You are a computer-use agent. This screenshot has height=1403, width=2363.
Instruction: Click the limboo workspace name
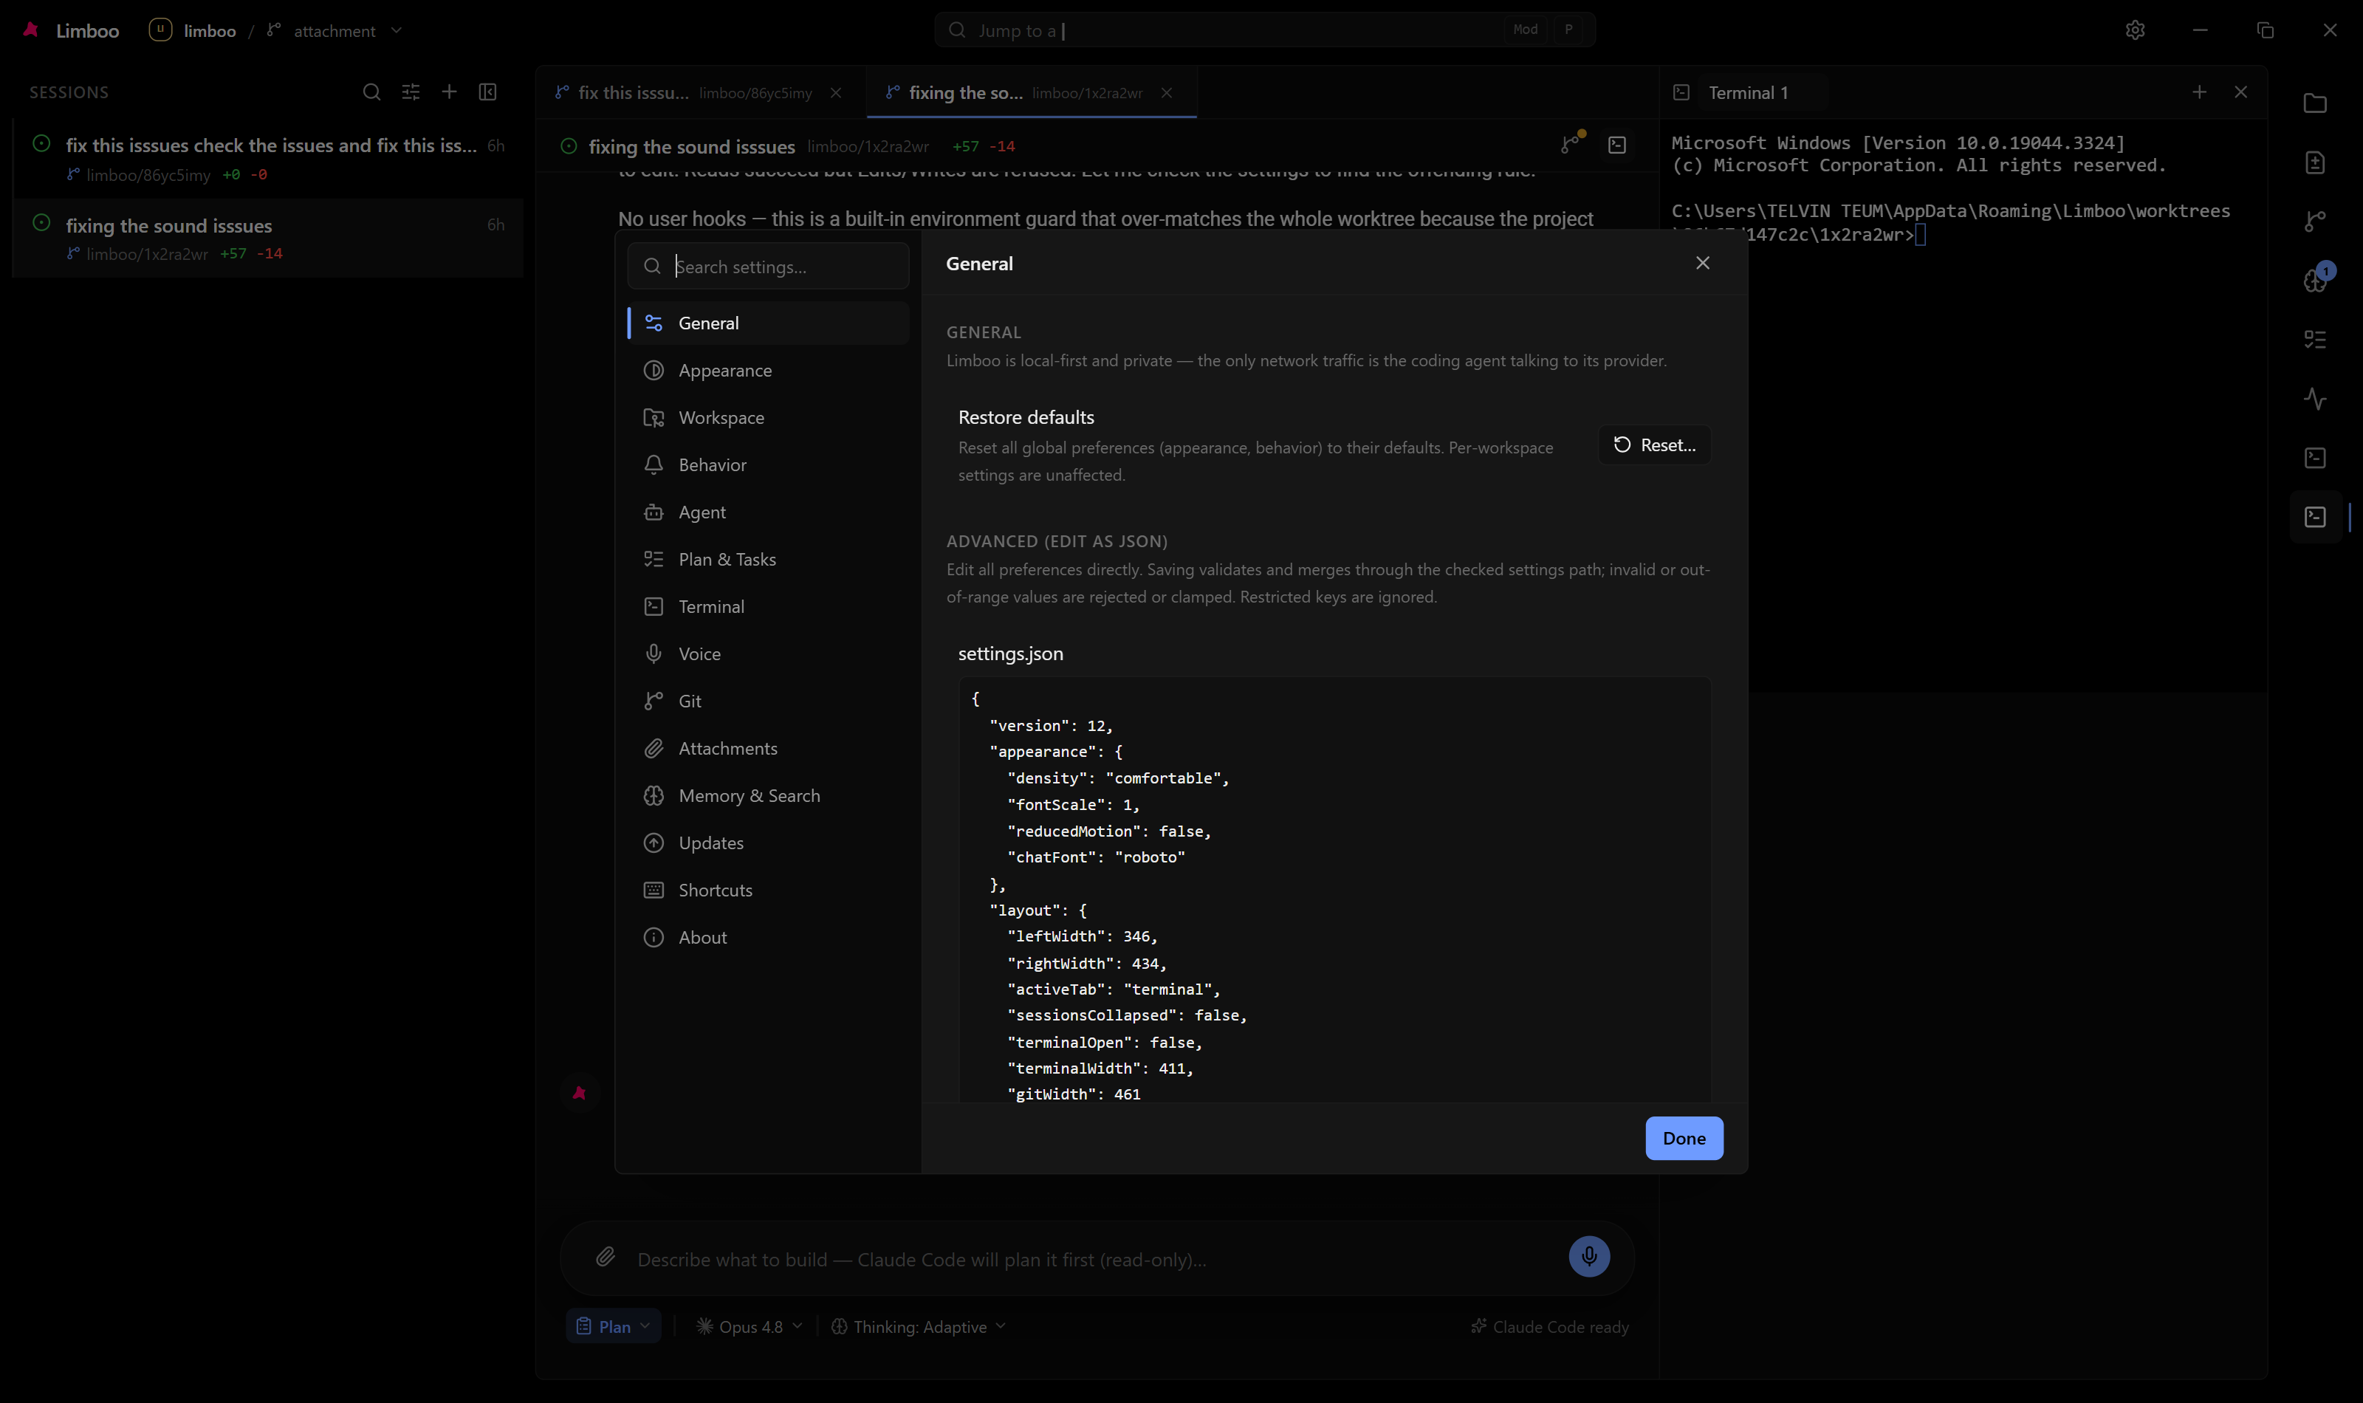pyautogui.click(x=210, y=30)
